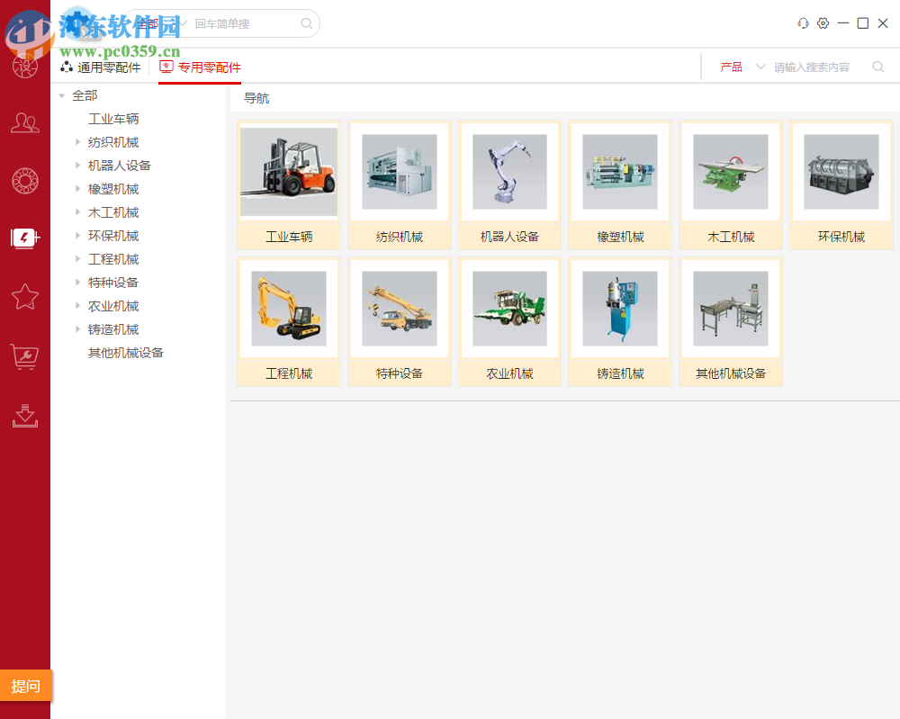Open the contacts panel in the red sidebar

point(25,121)
